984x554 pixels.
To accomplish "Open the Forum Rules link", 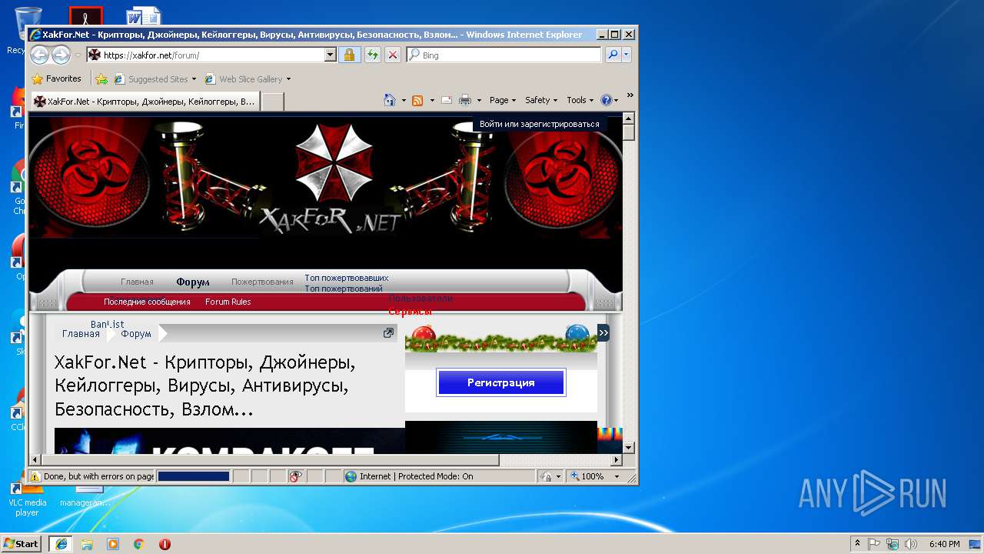I will pos(228,302).
